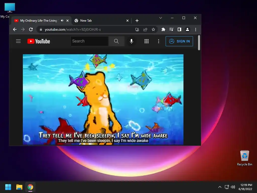Expand the tab search chevron
The height and width of the screenshot is (193, 257).
[161, 18]
